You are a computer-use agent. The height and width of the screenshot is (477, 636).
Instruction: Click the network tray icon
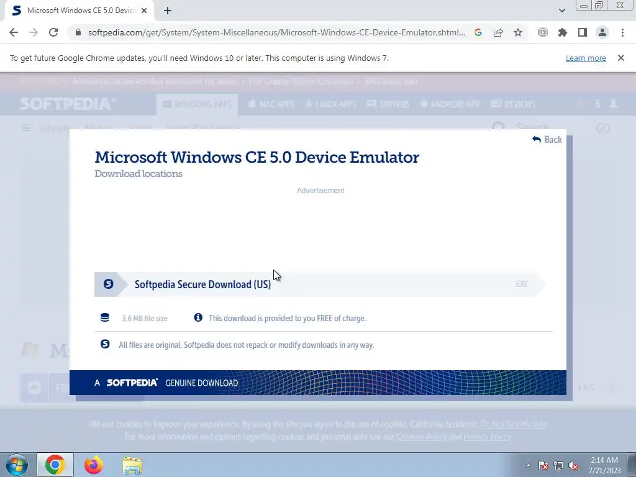(558, 466)
